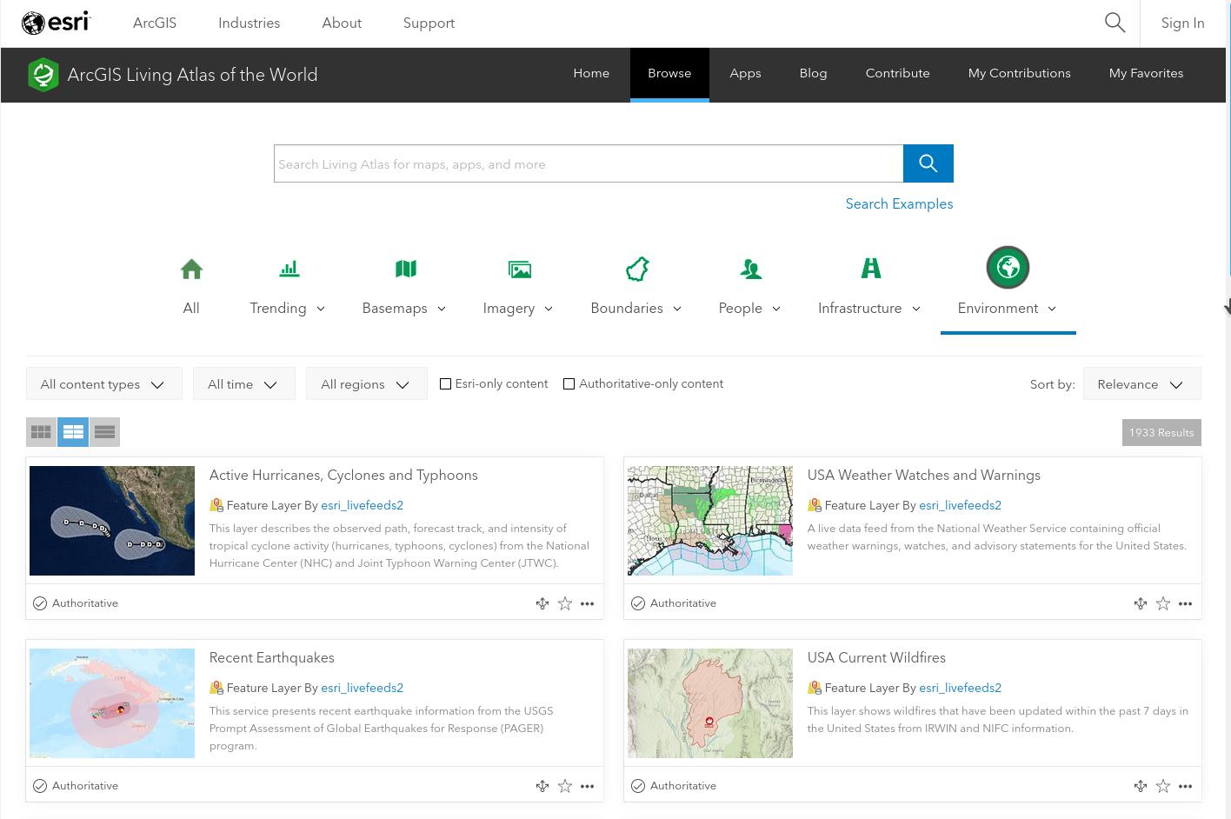Open USA Current Wildfires item title
1231x819 pixels.
pyautogui.click(x=876, y=658)
